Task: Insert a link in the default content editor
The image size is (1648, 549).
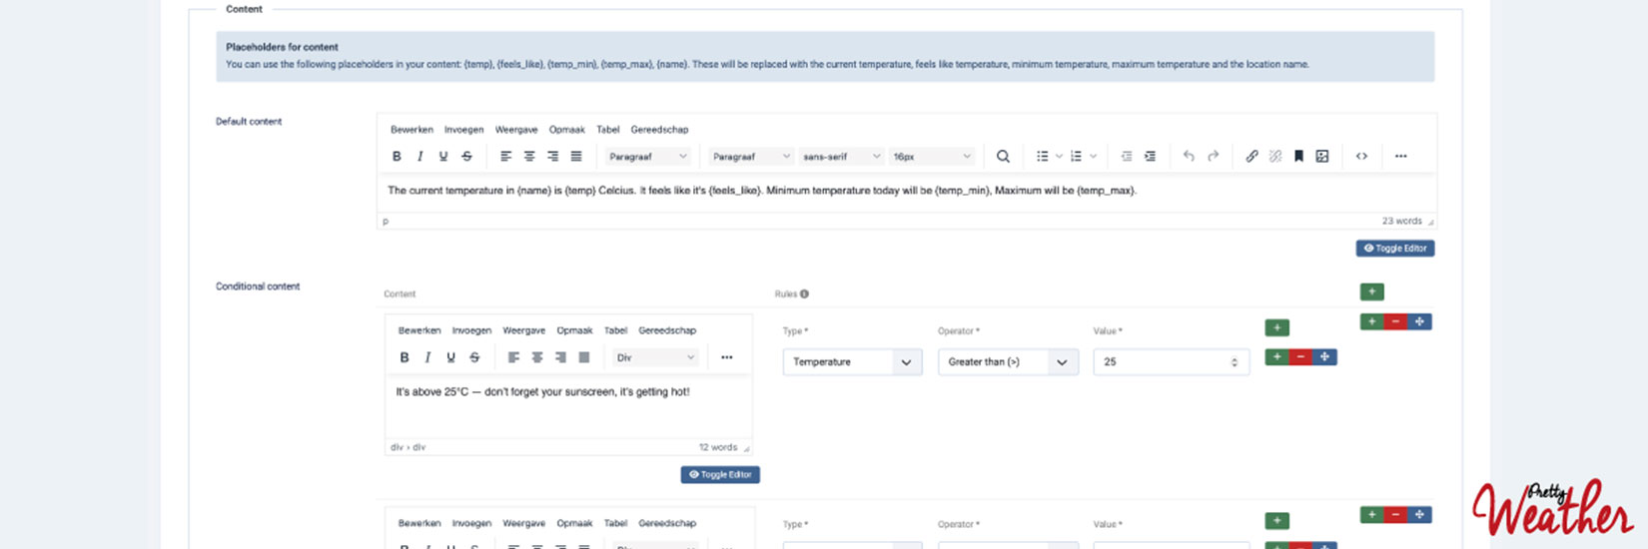Action: click(x=1251, y=157)
